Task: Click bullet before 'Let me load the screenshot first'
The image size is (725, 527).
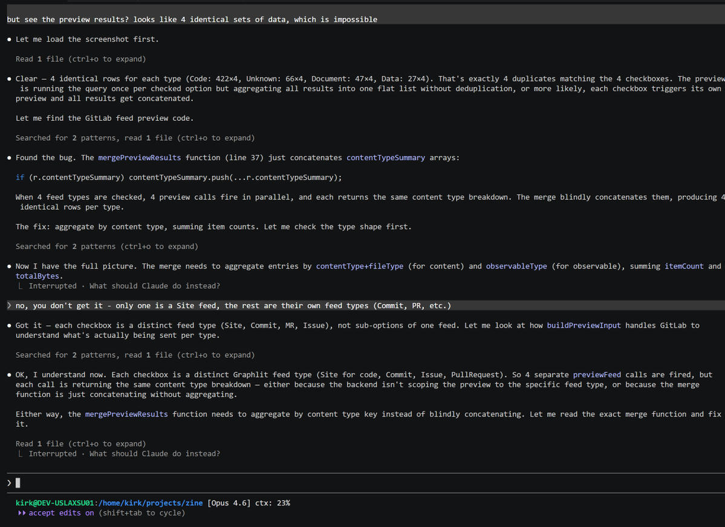Action: (x=9, y=39)
